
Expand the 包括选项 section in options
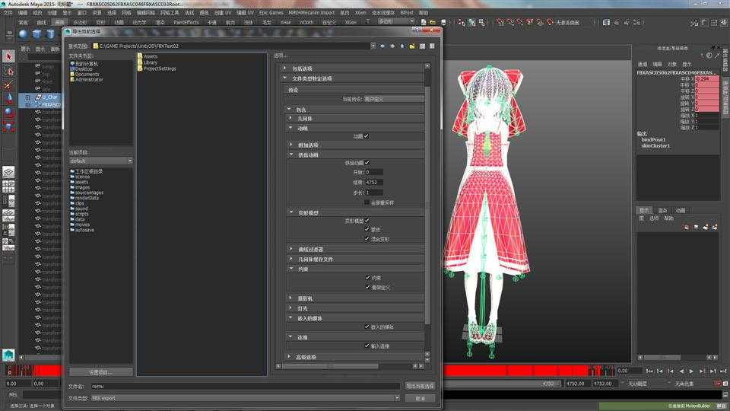point(352,68)
